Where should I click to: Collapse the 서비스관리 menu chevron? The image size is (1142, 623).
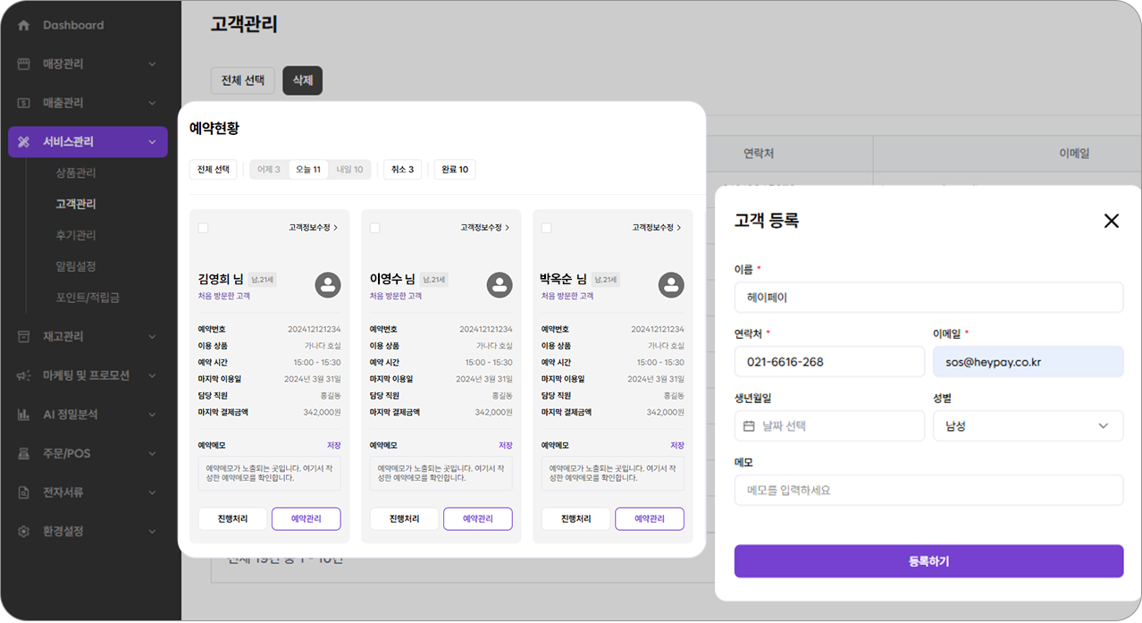152,142
